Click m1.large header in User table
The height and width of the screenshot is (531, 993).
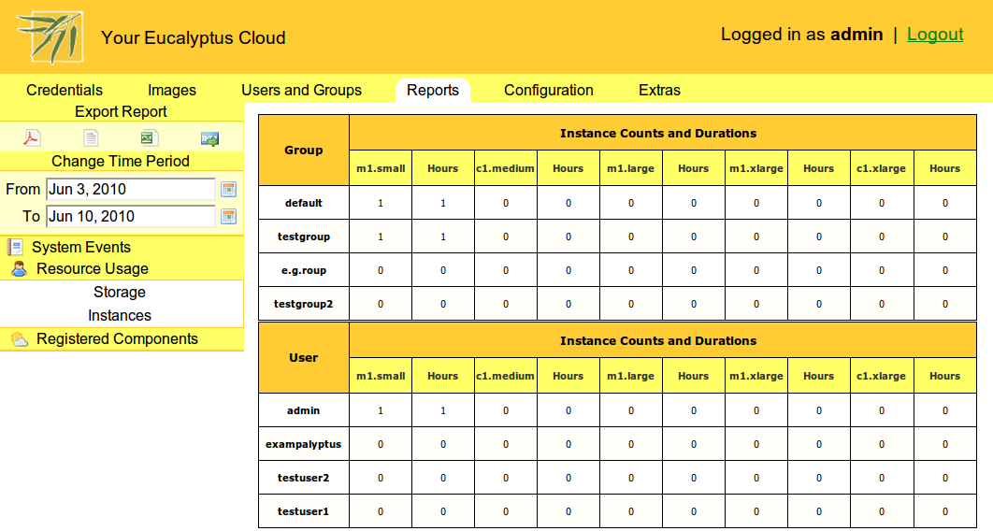click(631, 376)
